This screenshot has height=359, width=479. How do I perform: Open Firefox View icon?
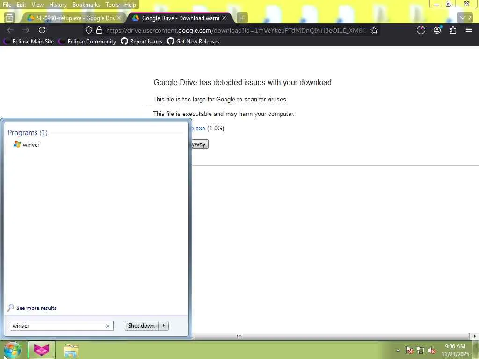[9, 18]
